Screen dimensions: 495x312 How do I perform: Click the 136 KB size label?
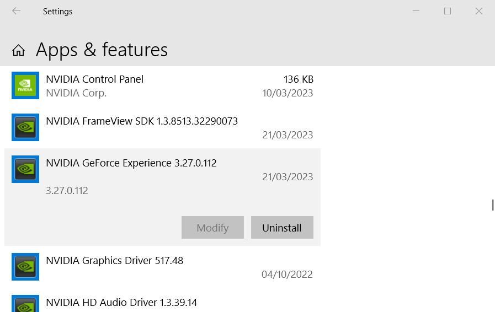point(298,79)
